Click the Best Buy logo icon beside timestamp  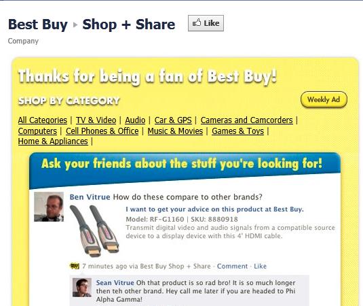point(75,266)
